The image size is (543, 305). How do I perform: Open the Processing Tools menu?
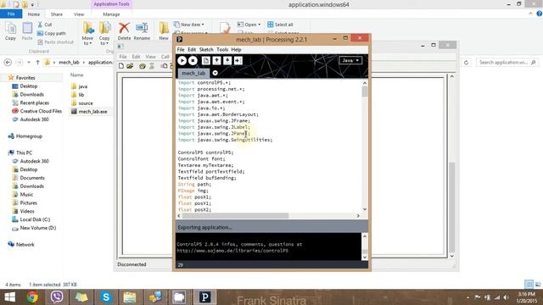tap(222, 49)
